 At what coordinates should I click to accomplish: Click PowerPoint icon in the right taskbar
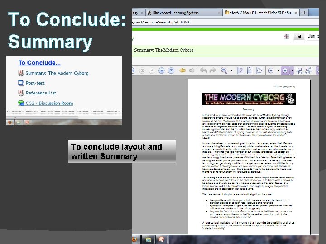161,239
